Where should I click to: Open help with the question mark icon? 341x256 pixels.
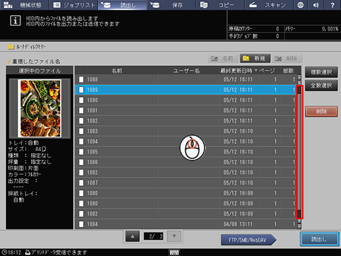(x=332, y=5)
